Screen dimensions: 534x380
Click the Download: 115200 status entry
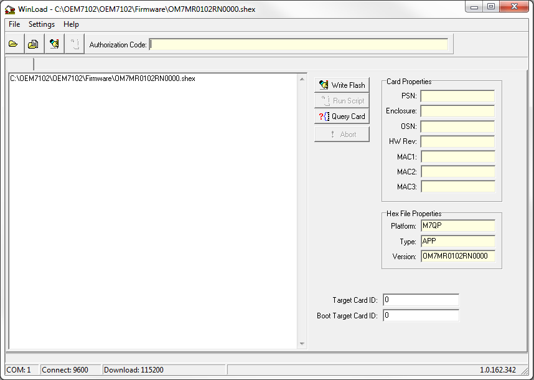tap(164, 370)
